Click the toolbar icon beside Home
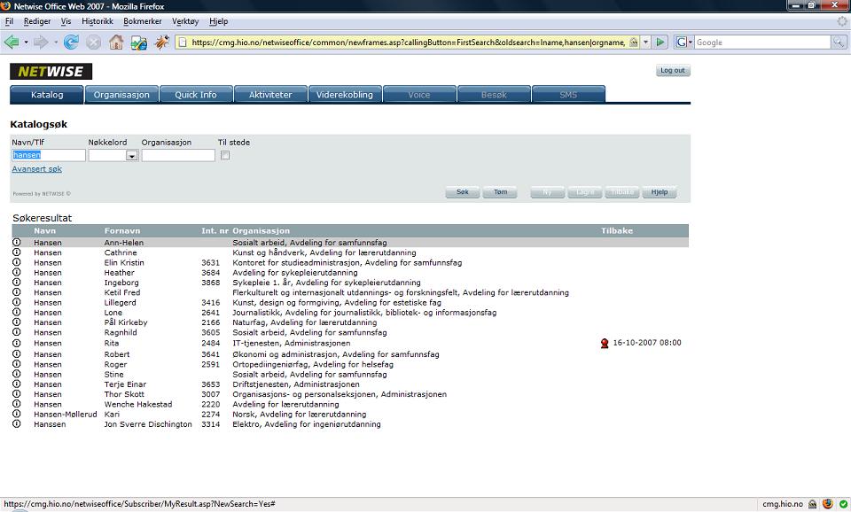This screenshot has height=512, width=851. pos(139,42)
